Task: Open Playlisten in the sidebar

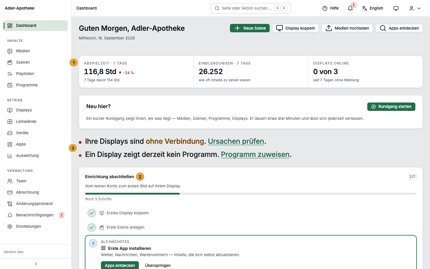Action: click(x=36, y=74)
